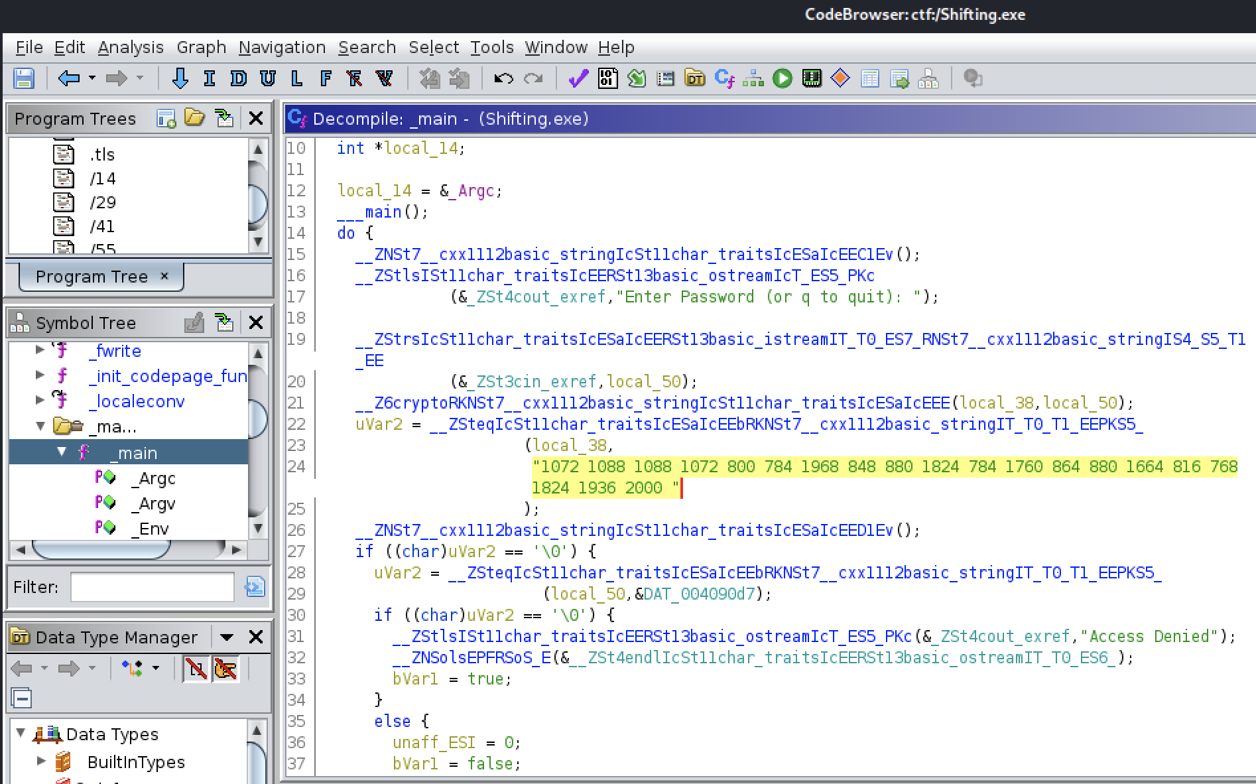
Task: Open the Bytes viewer binary icon
Action: click(607, 78)
